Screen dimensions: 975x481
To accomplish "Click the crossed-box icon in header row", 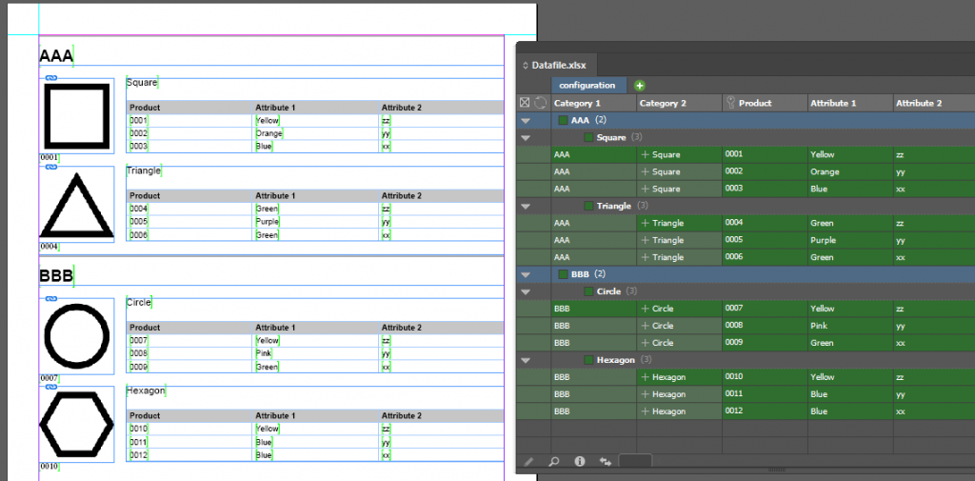I will coord(525,103).
